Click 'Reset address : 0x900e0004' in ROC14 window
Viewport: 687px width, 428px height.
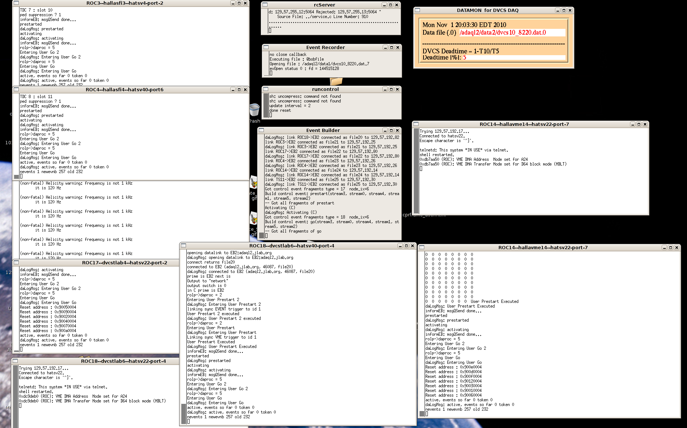coord(453,367)
